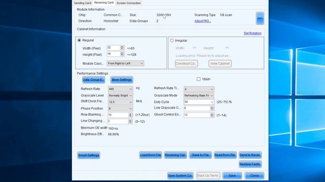Select the Regular cabinet radio button
Screen dimensions: 325x182
point(79,40)
